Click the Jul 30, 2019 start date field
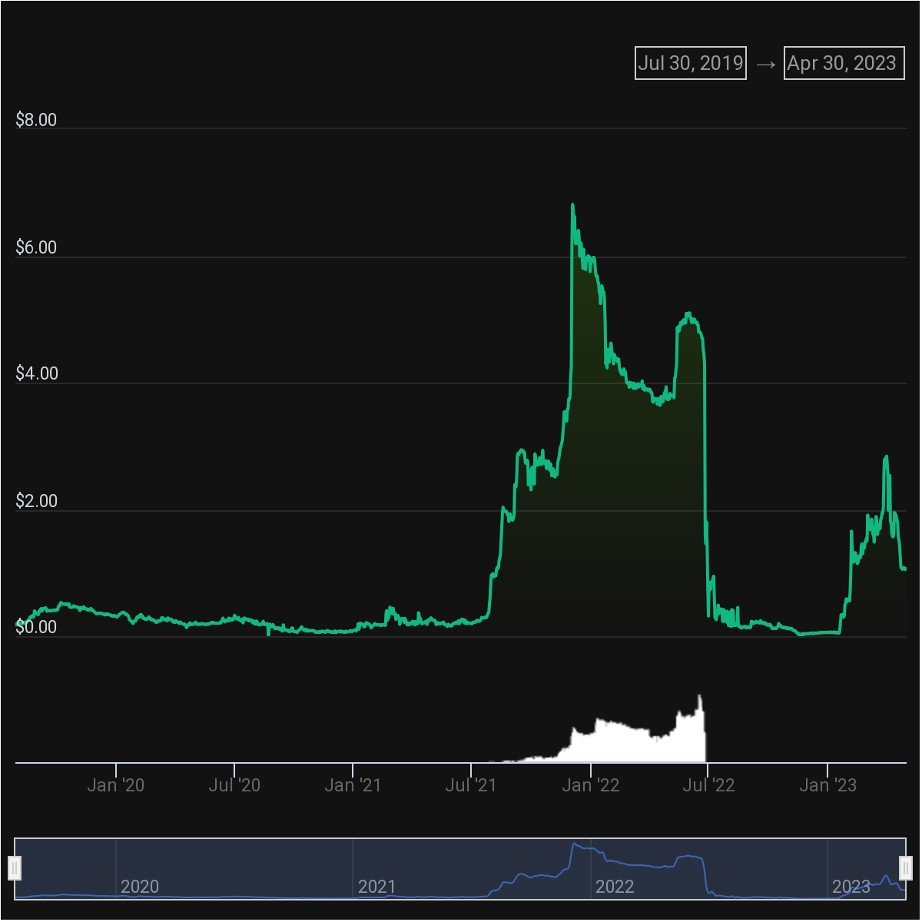 pyautogui.click(x=691, y=63)
